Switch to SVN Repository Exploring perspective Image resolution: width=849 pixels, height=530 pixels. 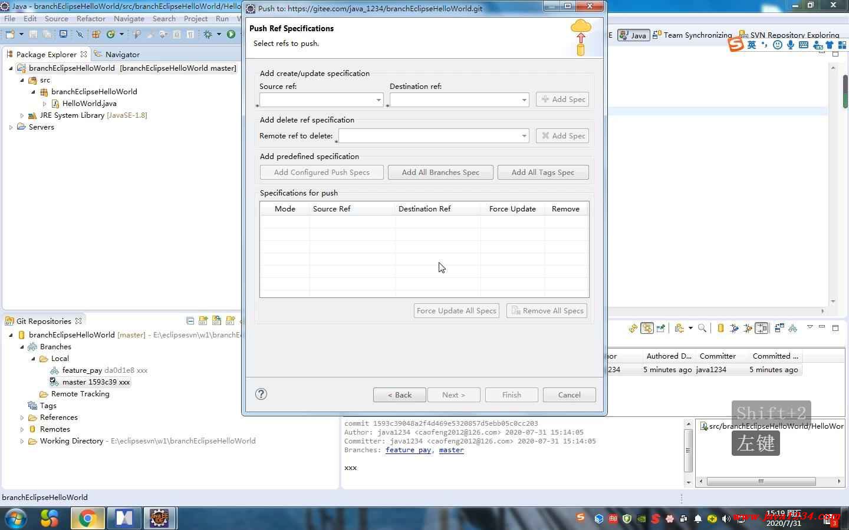[789, 35]
